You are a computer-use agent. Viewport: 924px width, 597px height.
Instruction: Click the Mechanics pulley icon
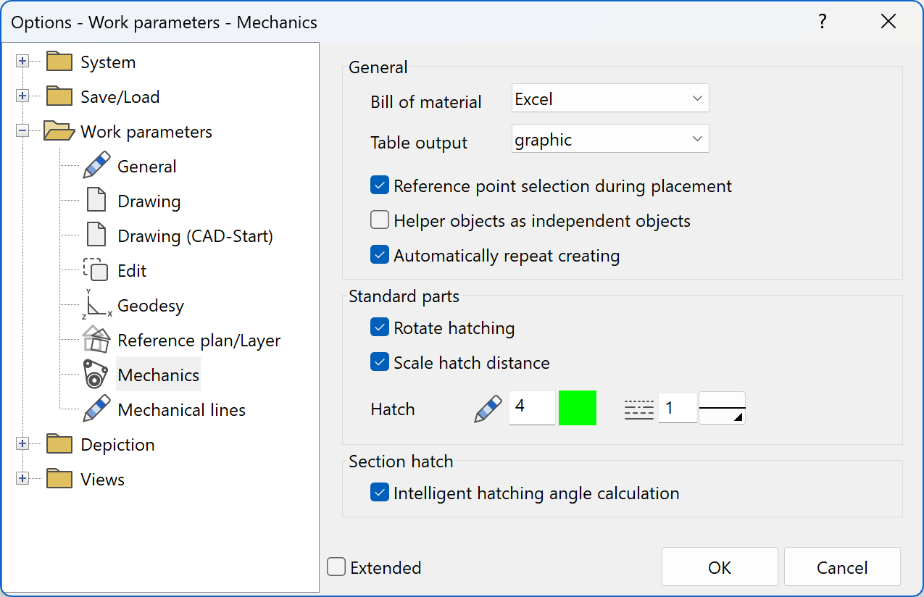tap(96, 374)
